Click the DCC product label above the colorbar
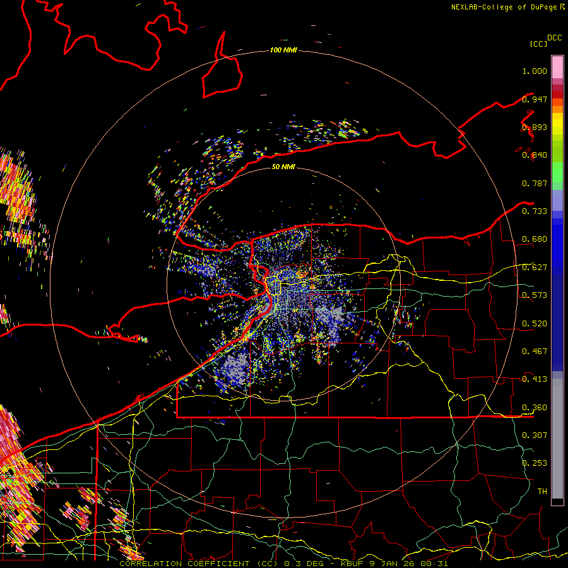The height and width of the screenshot is (568, 568). (554, 38)
